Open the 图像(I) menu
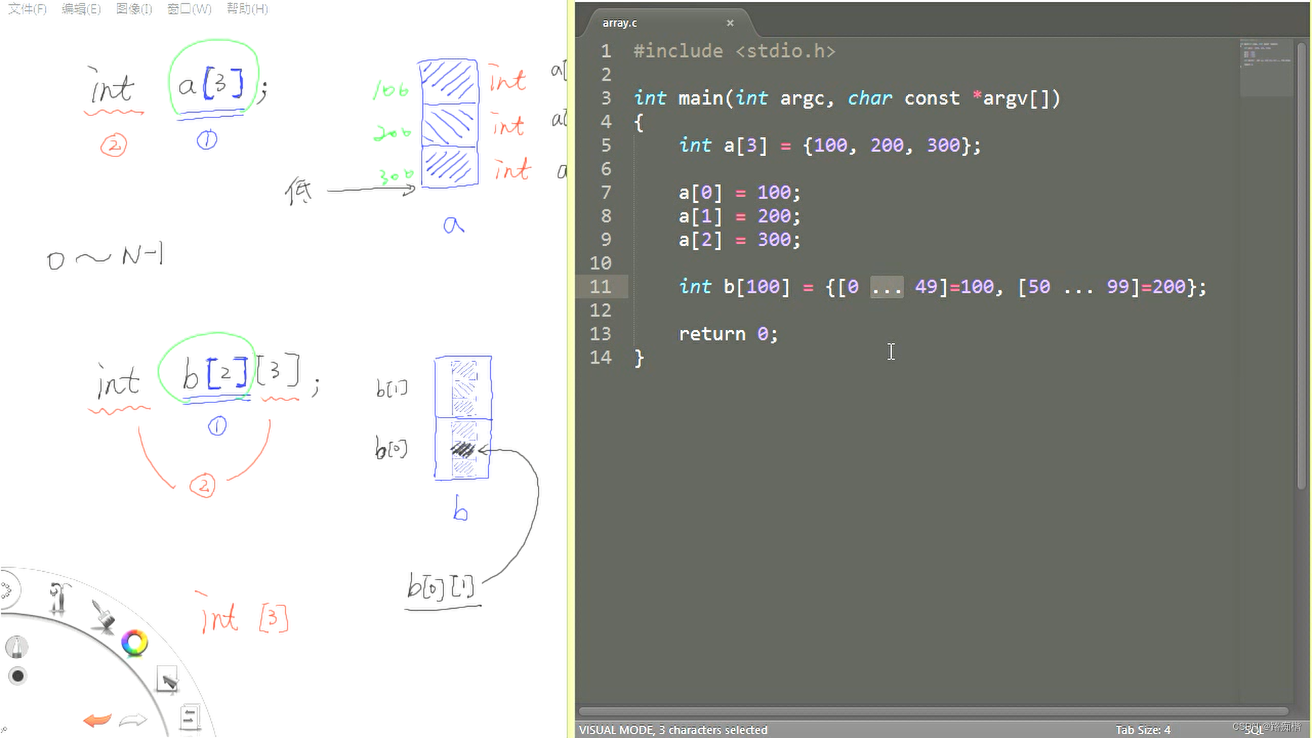Screen dimensions: 1312x738 [134, 9]
